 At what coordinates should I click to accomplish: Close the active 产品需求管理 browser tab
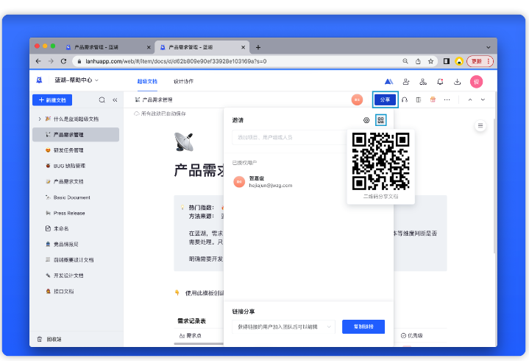pyautogui.click(x=243, y=47)
